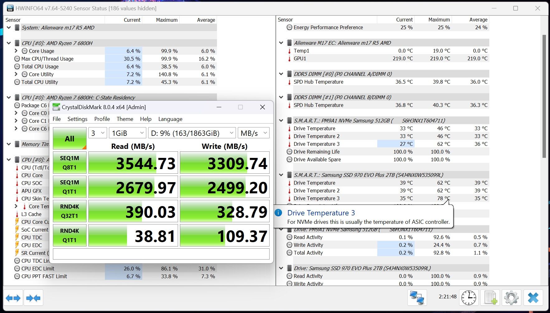The height and width of the screenshot is (313, 550).
Task: Click the gauge icon beside Write Activity of PM9A1
Action: pyautogui.click(x=289, y=245)
